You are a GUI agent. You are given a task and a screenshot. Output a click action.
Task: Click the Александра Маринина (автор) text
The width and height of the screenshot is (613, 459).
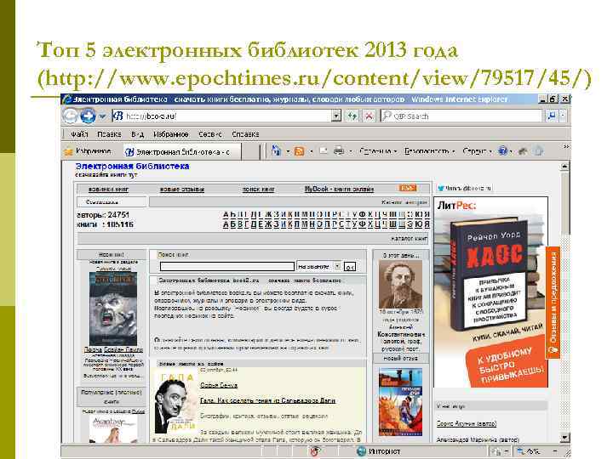tap(478, 440)
